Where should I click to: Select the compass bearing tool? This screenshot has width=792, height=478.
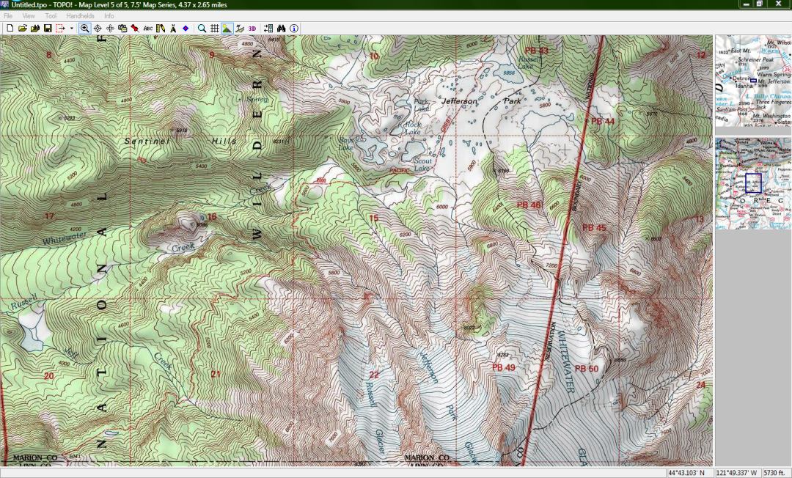pos(173,29)
